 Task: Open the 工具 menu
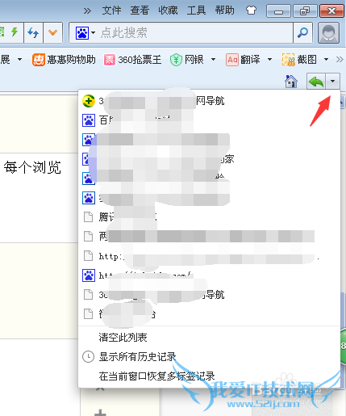point(196,11)
